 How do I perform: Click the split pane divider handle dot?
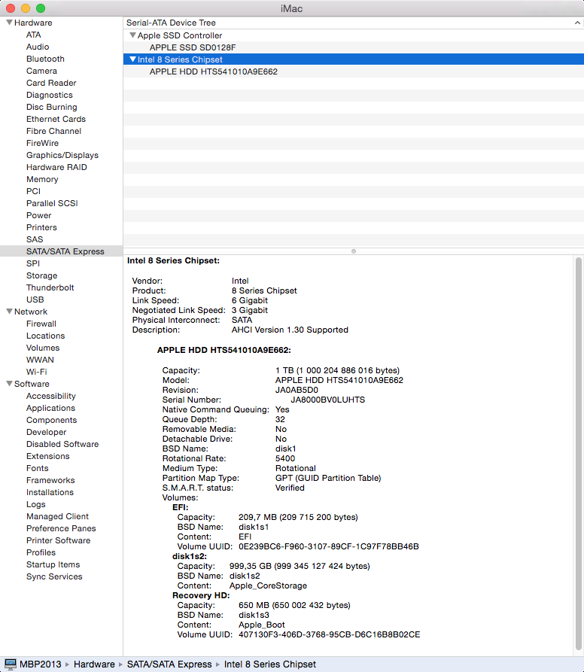pos(354,251)
